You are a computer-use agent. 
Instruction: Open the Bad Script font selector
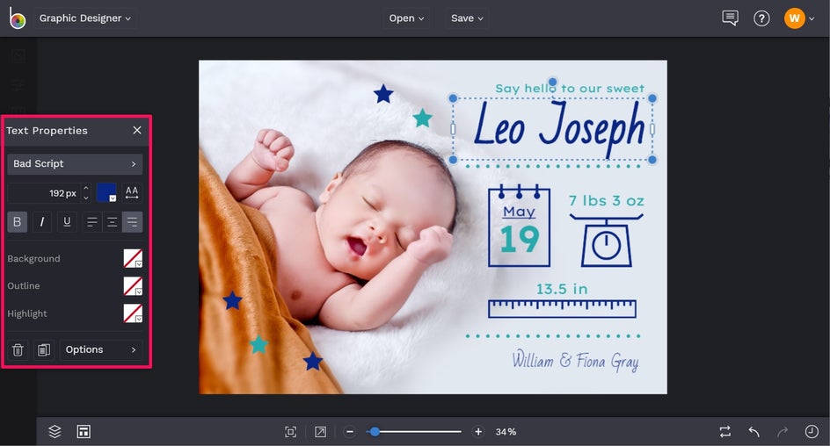coord(75,164)
